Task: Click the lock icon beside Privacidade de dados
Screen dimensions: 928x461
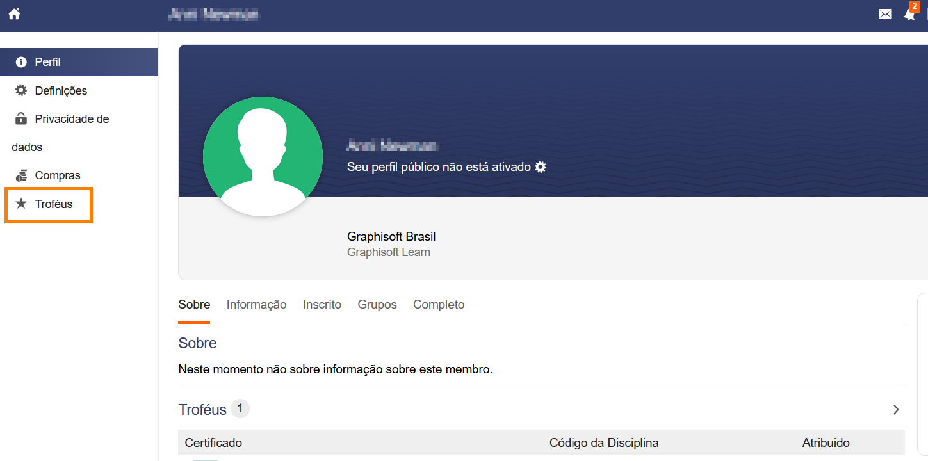Action: pos(21,118)
